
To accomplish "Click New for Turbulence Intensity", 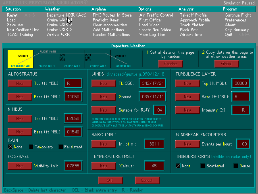I will click(187, 110).
